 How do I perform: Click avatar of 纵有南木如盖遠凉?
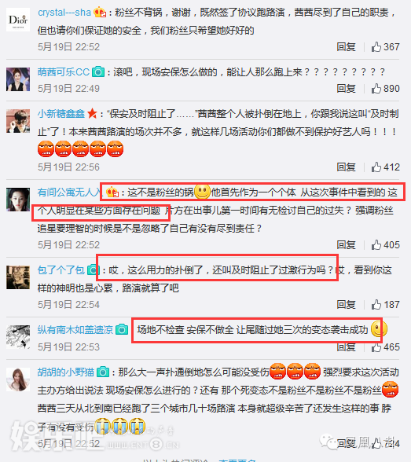click(x=18, y=337)
